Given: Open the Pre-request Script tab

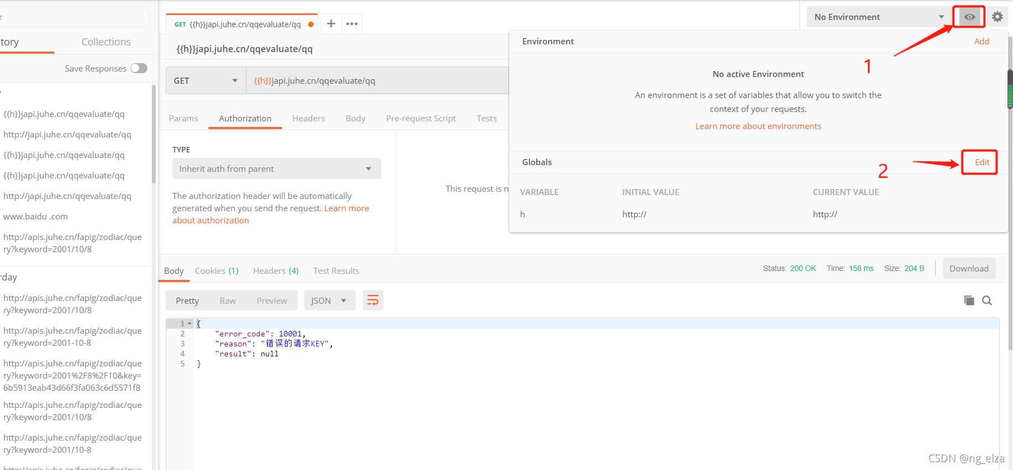Looking at the screenshot, I should pyautogui.click(x=421, y=118).
